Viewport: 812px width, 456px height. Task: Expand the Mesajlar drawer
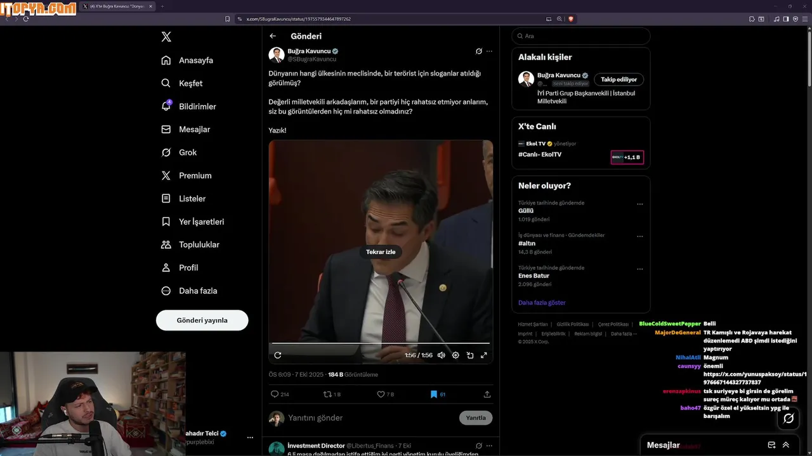(786, 445)
